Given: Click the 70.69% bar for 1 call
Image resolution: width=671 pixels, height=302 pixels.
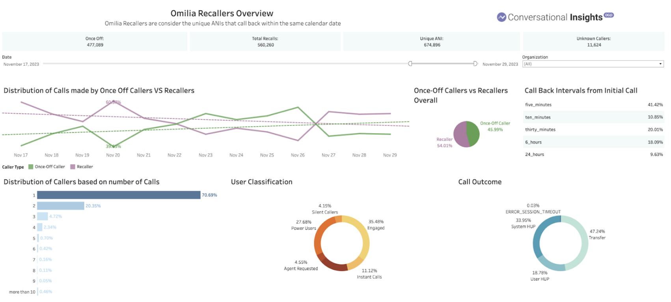Looking at the screenshot, I should point(119,195).
